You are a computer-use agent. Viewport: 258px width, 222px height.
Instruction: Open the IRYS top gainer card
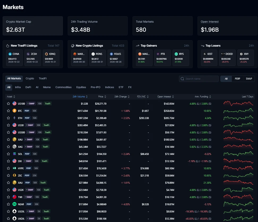tap(181, 58)
